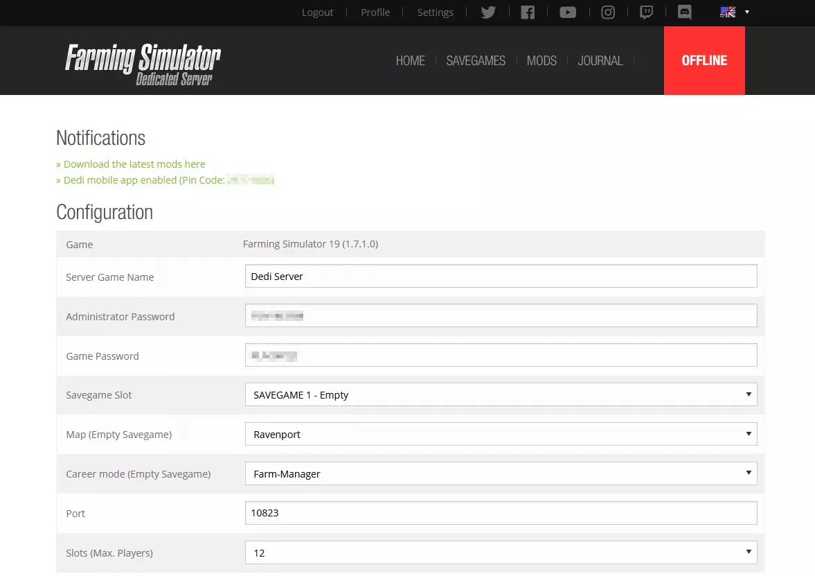The width and height of the screenshot is (815, 576).
Task: Open the Twitter social icon
Action: (488, 12)
